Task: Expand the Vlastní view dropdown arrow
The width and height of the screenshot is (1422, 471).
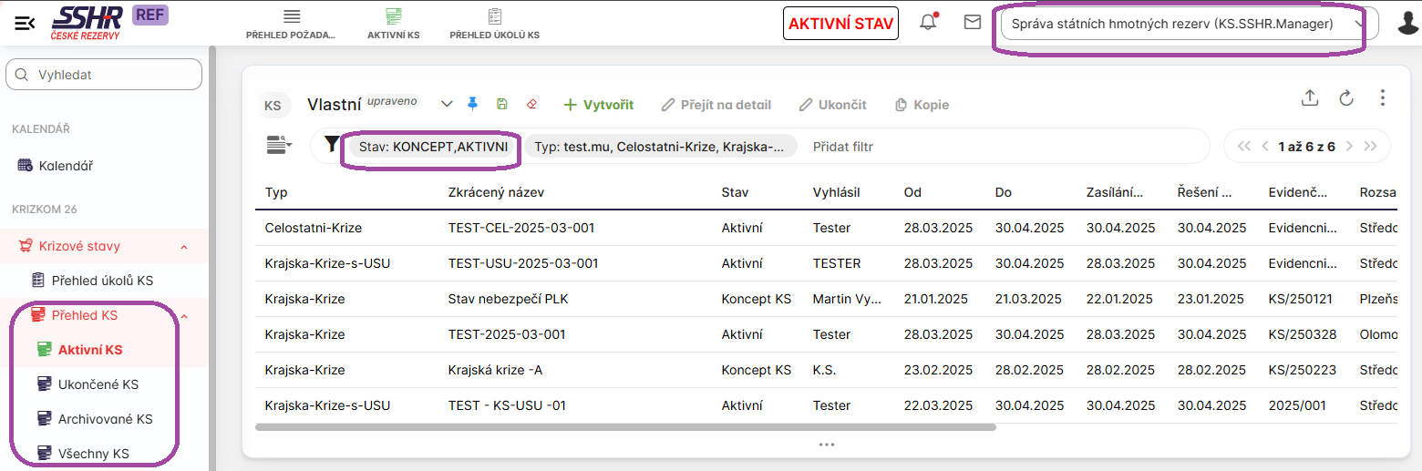Action: point(447,104)
